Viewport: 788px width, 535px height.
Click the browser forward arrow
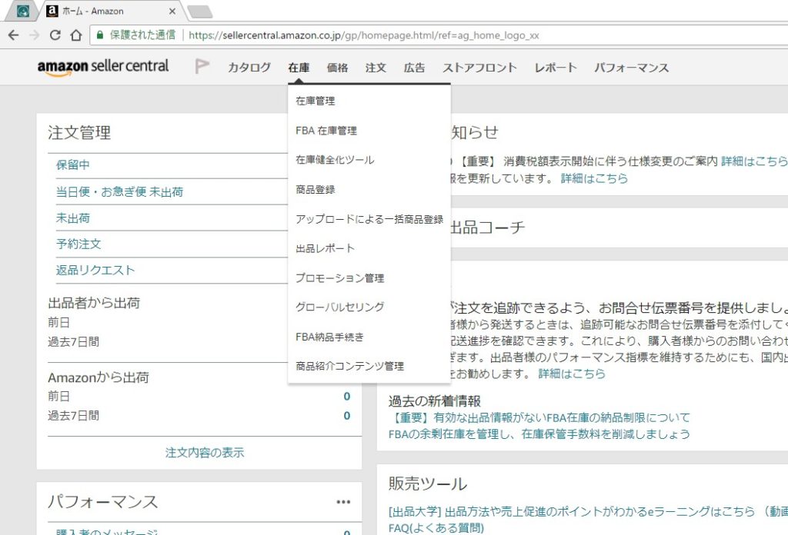[34, 35]
